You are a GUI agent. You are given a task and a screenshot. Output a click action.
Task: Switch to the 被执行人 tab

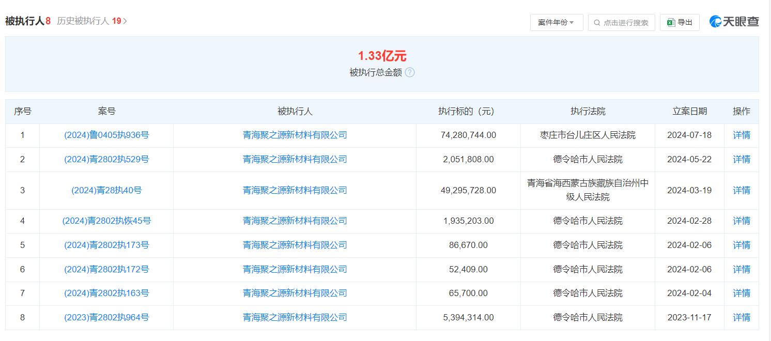(27, 21)
